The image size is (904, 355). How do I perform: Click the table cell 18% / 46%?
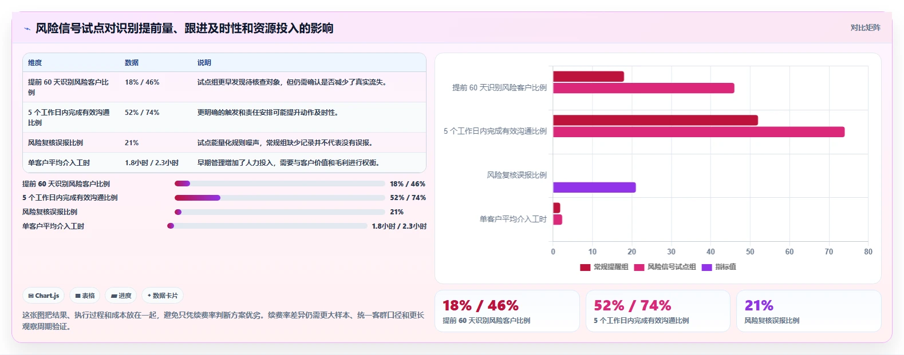click(142, 82)
